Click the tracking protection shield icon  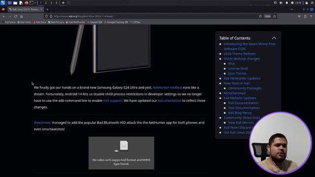(x=46, y=16)
